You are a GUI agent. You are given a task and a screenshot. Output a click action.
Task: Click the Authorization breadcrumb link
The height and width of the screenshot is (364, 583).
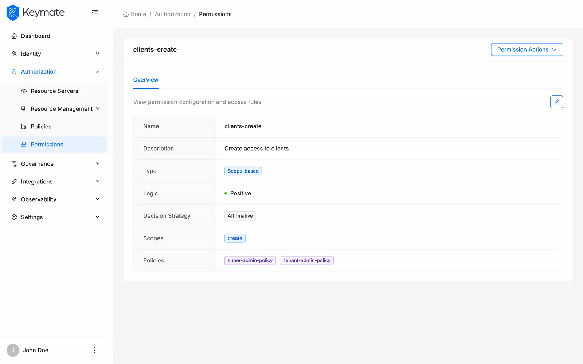[x=173, y=14]
